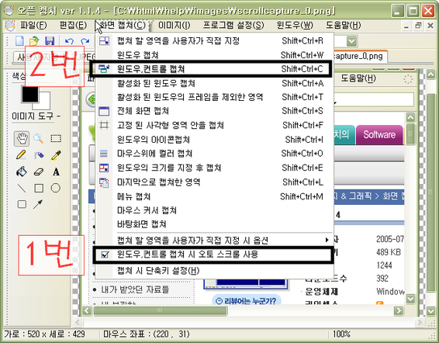Click the save floppy disk icon
439x343 pixels.
[50, 41]
